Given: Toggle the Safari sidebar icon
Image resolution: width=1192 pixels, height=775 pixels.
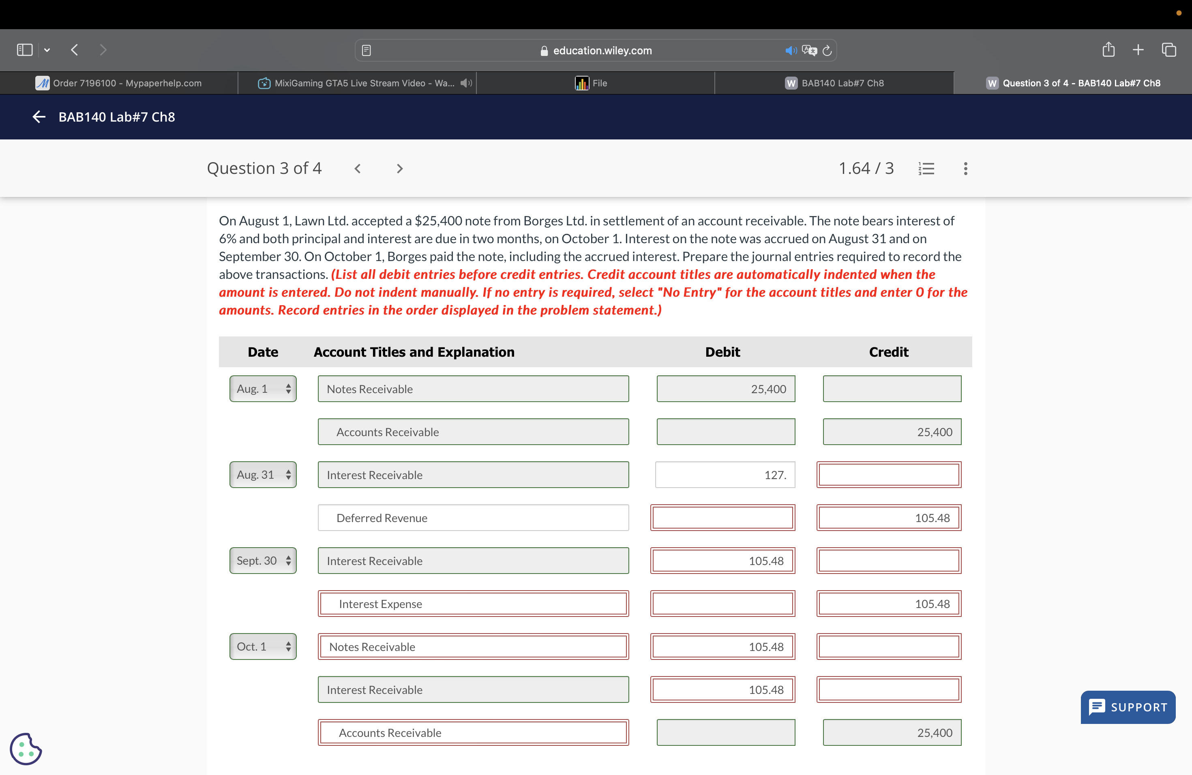Looking at the screenshot, I should [x=25, y=49].
